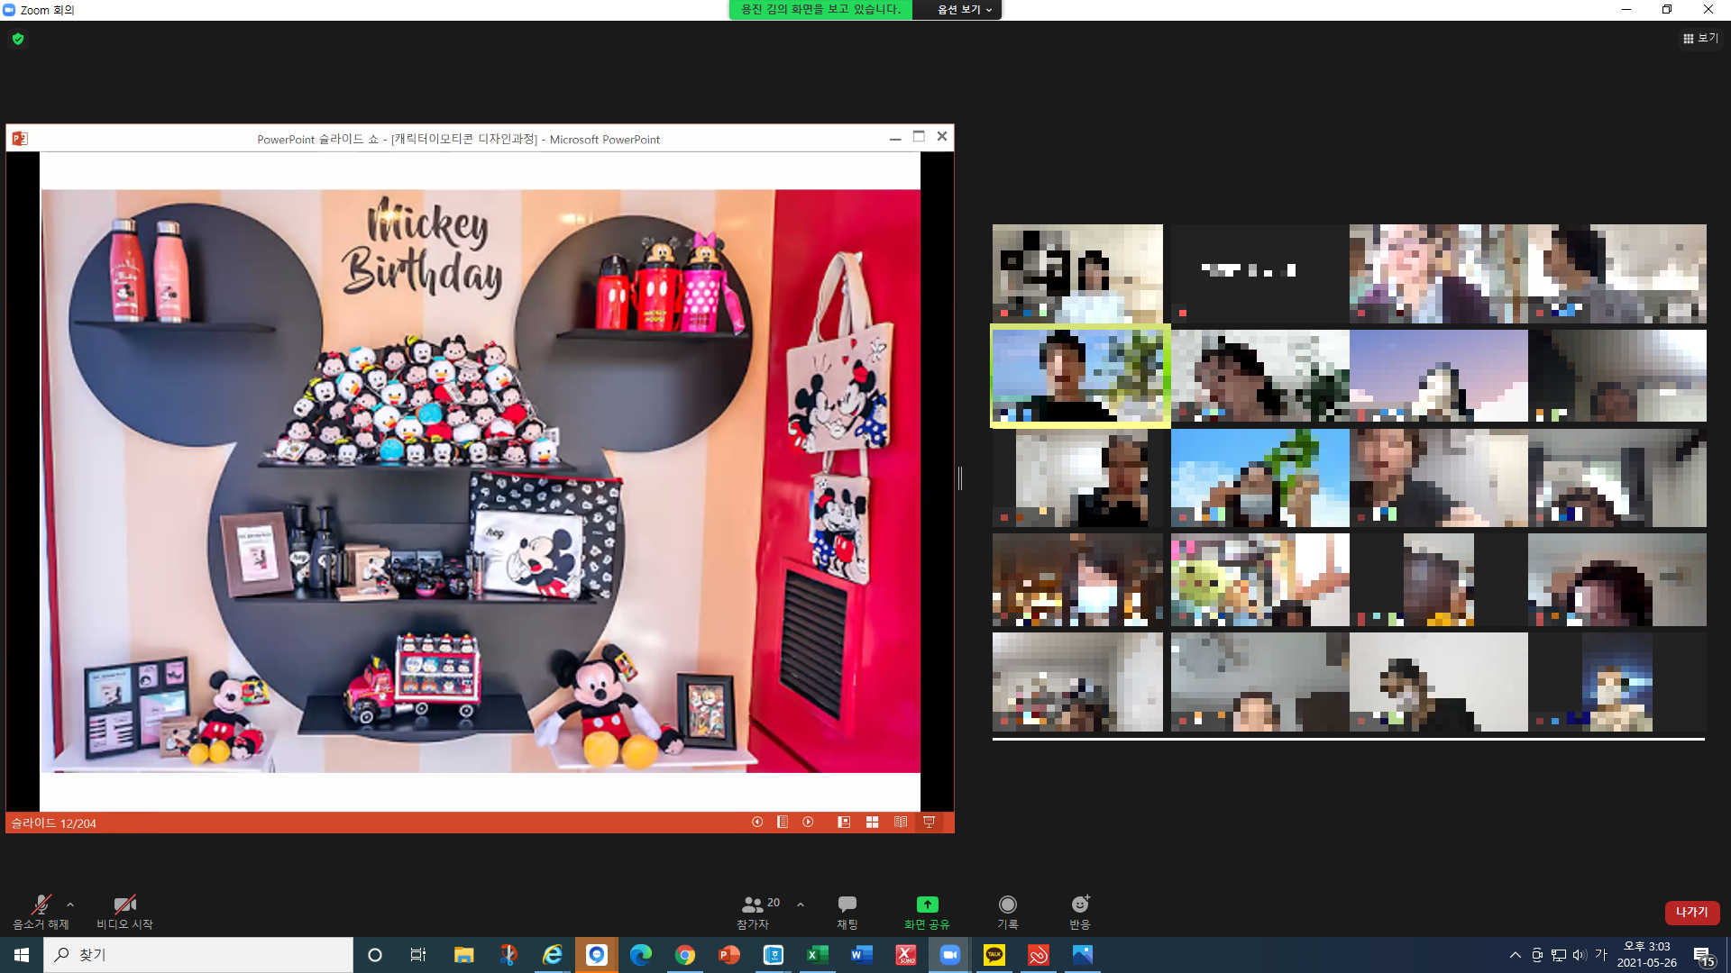This screenshot has height=973, width=1731.
Task: Click the Mickey Birthday slide image
Action: coord(481,480)
